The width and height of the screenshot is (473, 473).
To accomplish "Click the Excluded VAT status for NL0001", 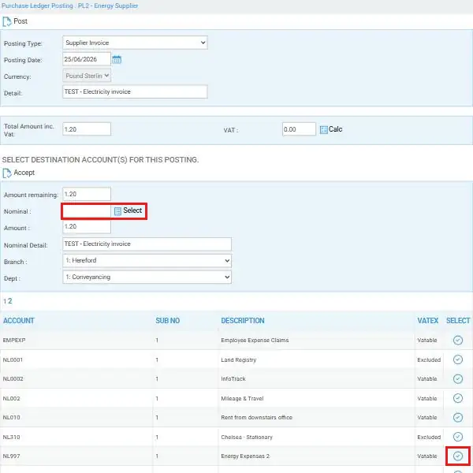I will click(429, 360).
